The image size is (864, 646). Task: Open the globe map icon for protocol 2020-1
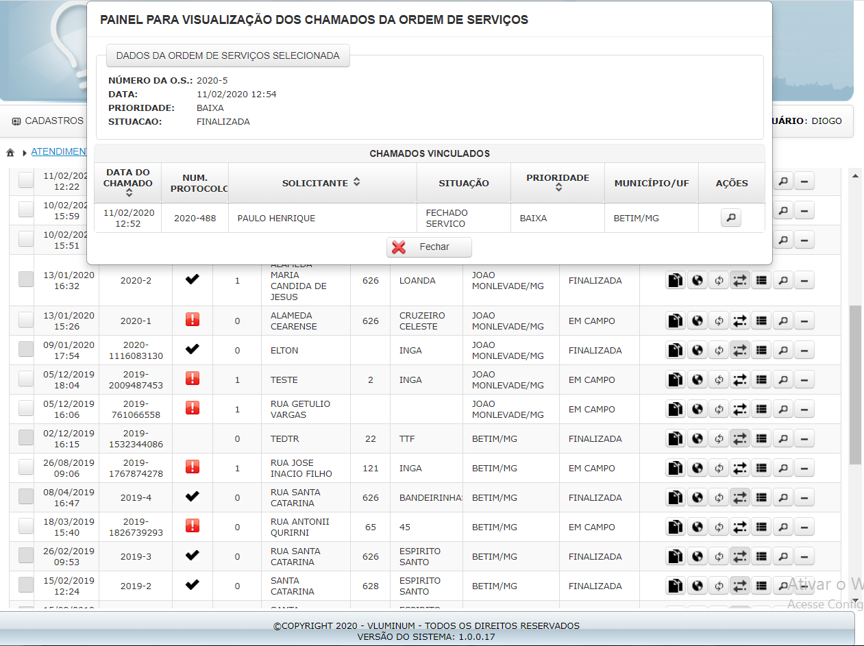point(698,321)
